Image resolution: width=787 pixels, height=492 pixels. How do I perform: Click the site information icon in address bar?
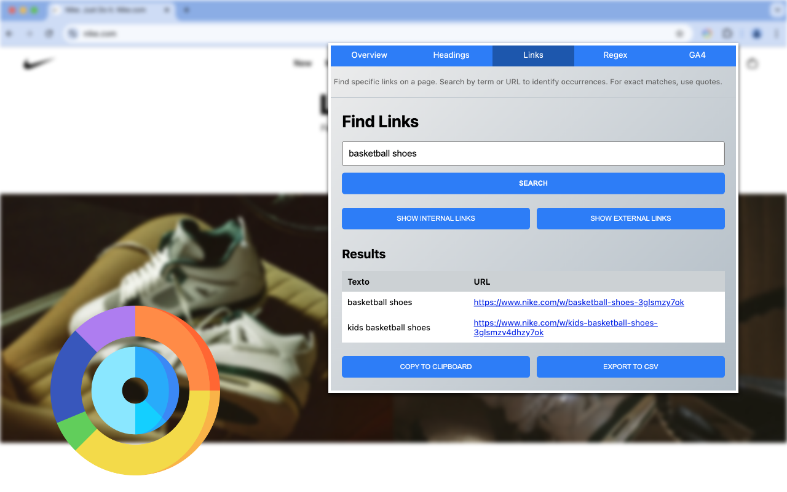73,33
